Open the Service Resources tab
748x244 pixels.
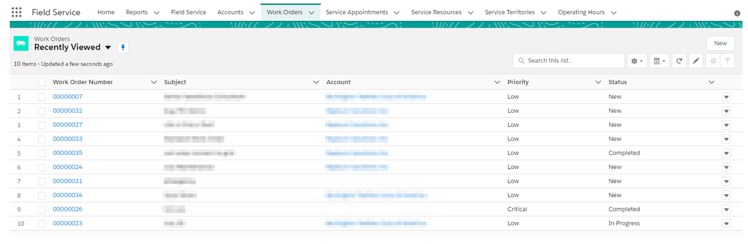[436, 12]
